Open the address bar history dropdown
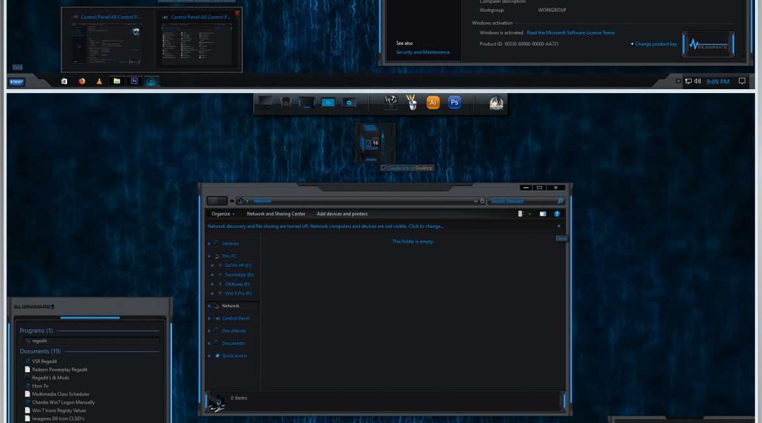The image size is (762, 423). (476, 201)
